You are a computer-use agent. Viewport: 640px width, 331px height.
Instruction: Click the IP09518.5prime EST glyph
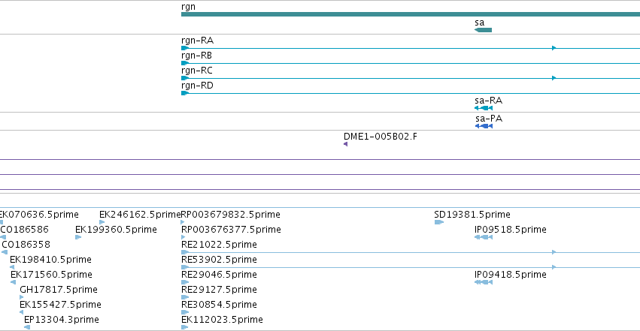click(x=484, y=237)
